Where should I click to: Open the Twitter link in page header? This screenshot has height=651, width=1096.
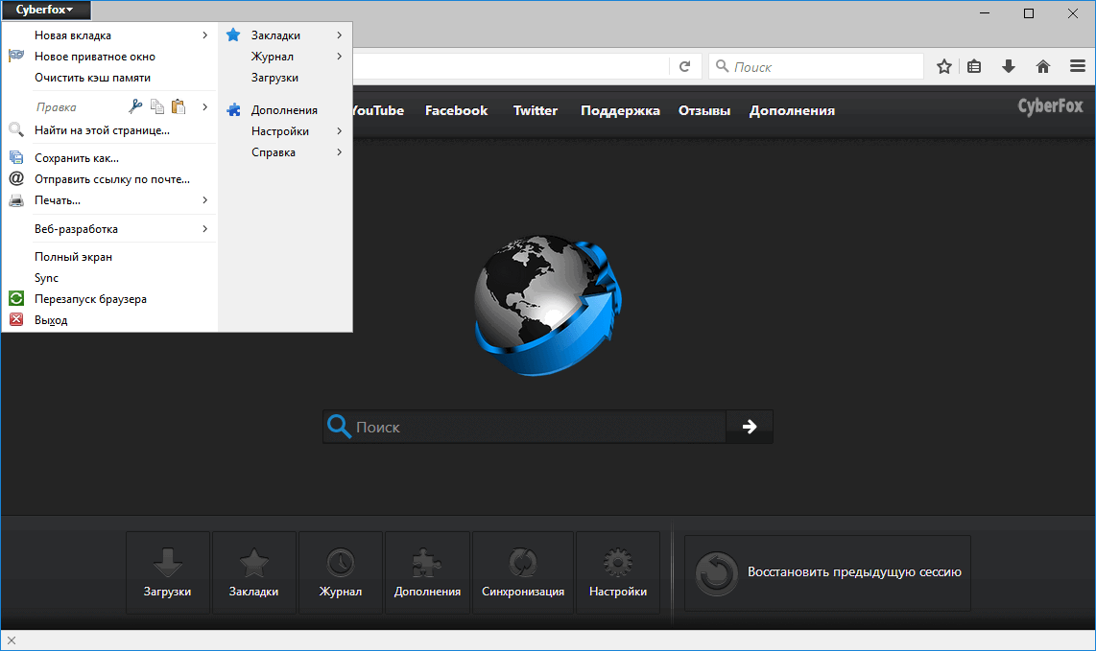click(535, 110)
